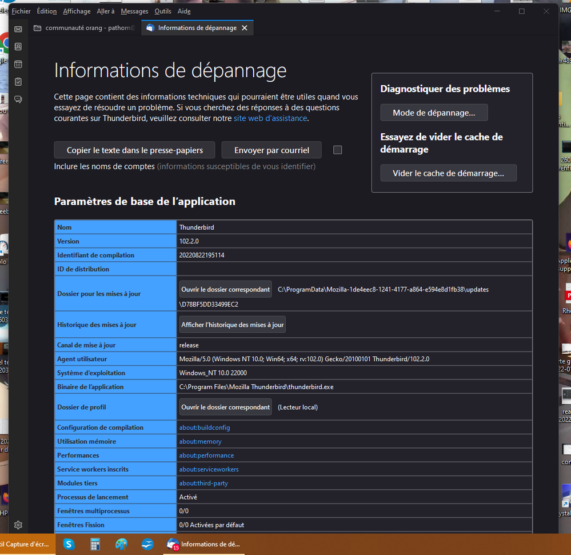The width and height of the screenshot is (571, 555).
Task: Open the about:memory link
Action: (200, 441)
